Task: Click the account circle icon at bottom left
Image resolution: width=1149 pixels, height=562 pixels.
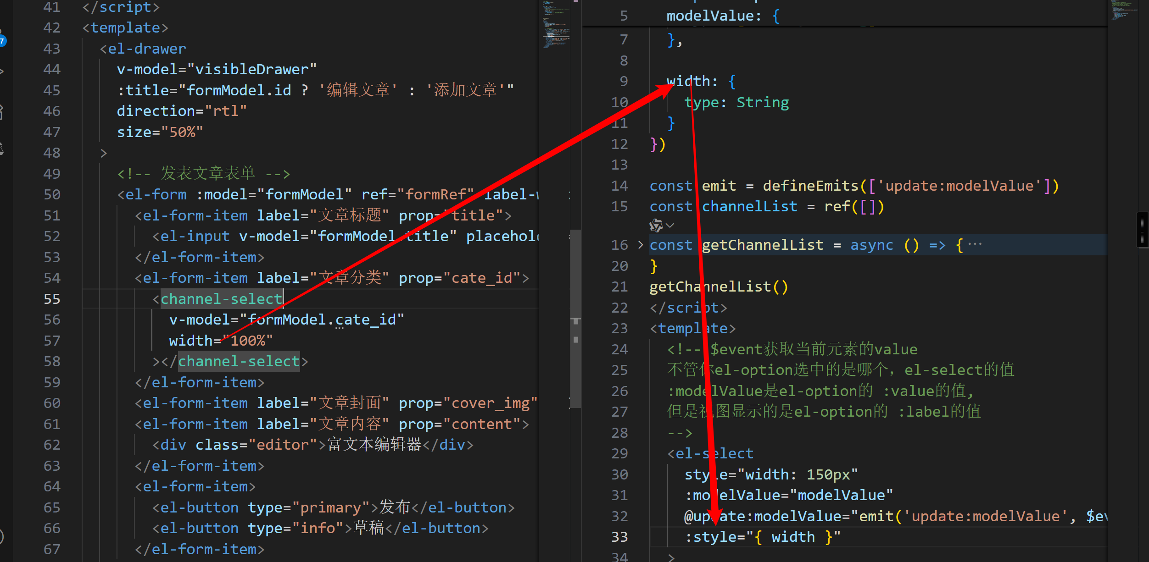Action: (x=1, y=536)
